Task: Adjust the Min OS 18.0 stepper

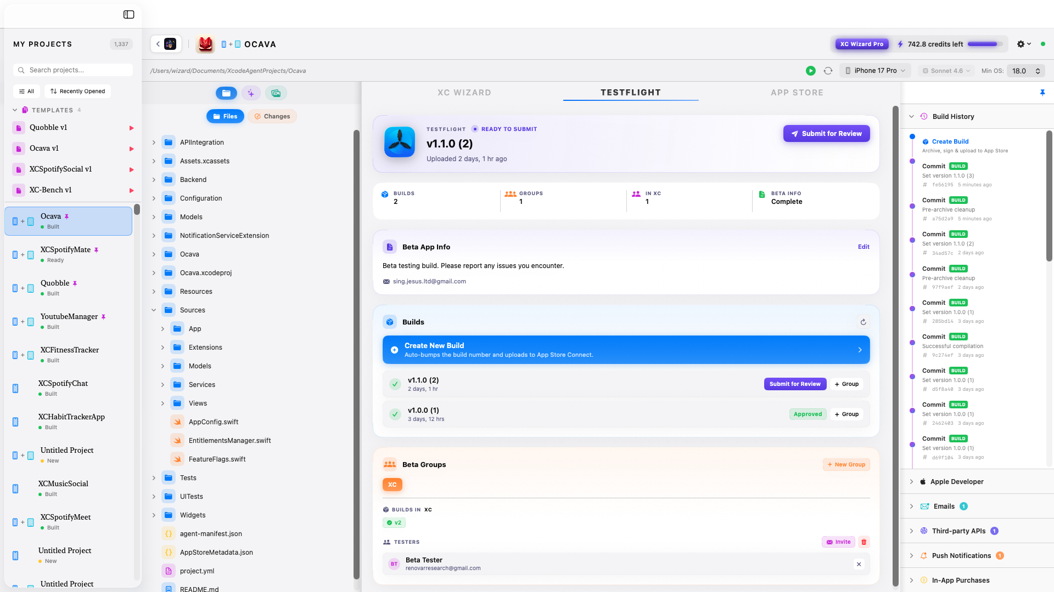Action: 1038,71
